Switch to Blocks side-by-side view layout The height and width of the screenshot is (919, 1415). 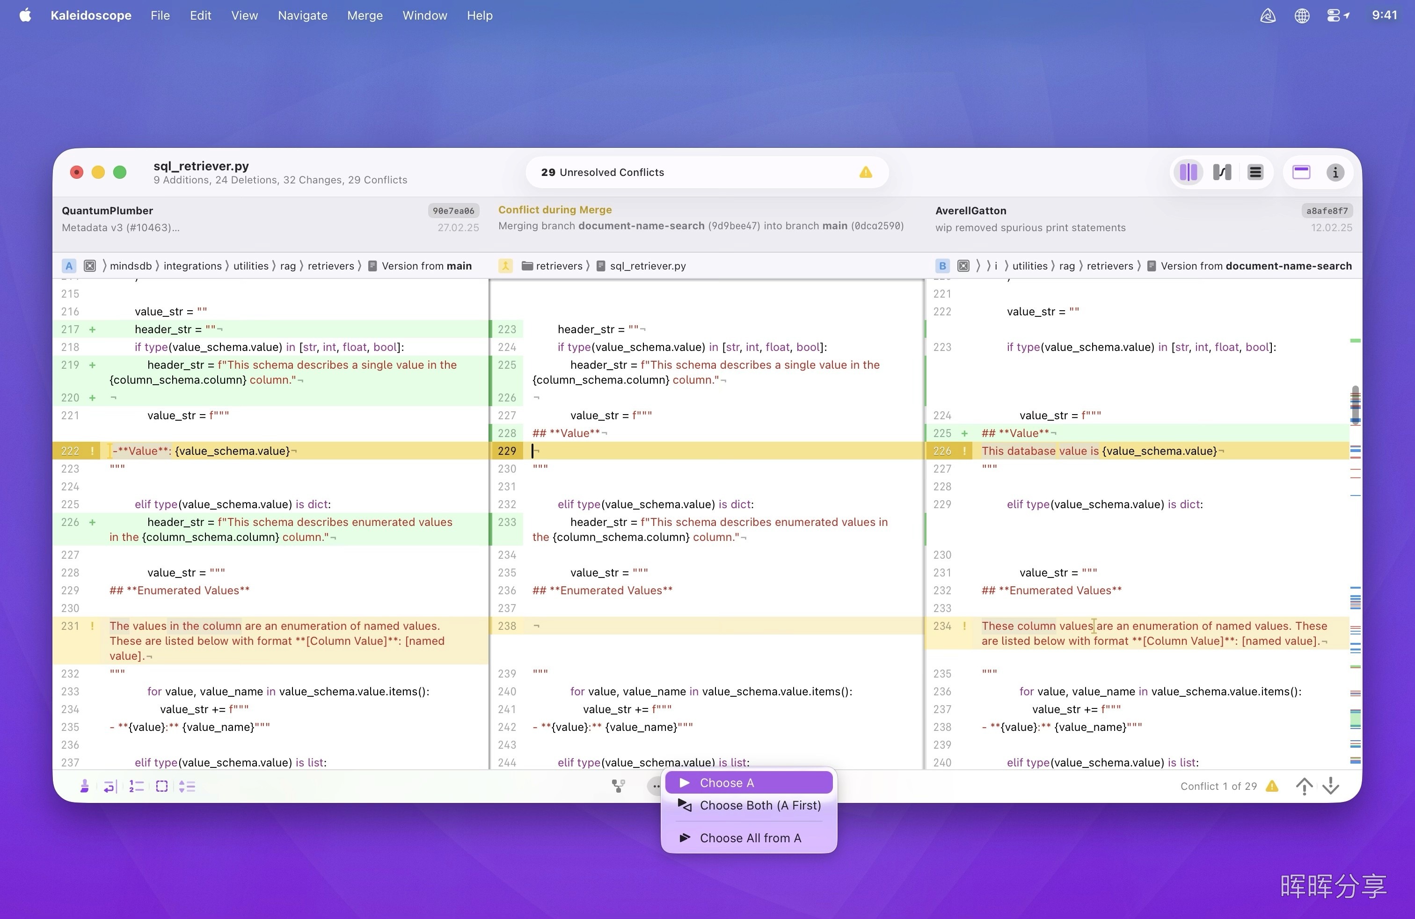click(x=1188, y=172)
